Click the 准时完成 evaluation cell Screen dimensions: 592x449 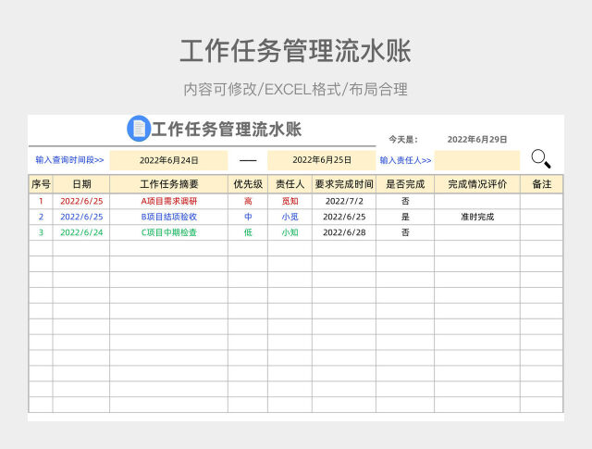coord(477,217)
